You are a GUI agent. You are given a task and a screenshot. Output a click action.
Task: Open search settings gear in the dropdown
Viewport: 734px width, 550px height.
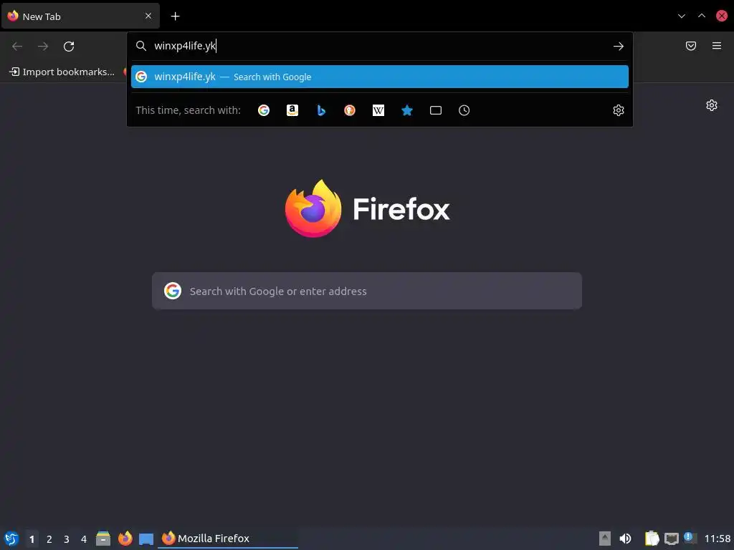tap(619, 110)
